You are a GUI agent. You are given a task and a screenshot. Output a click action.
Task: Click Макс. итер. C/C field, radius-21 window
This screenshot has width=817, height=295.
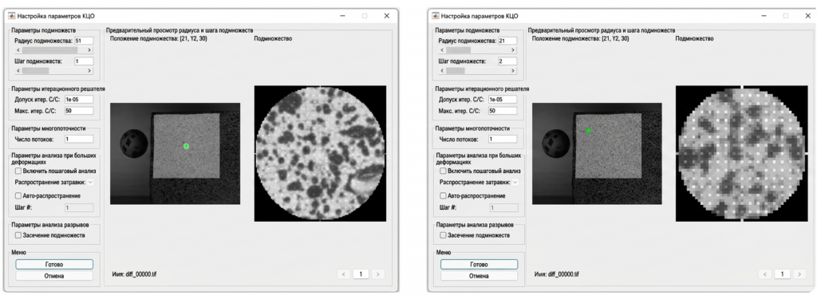pos(503,111)
